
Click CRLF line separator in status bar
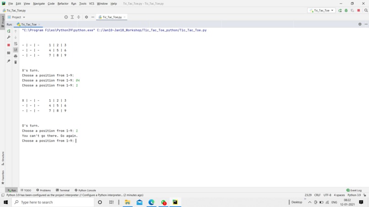(x=317, y=195)
